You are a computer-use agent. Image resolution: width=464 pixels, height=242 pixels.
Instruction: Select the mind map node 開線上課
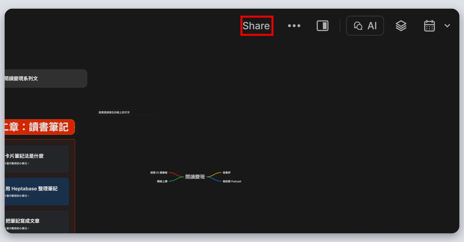[x=162, y=181]
